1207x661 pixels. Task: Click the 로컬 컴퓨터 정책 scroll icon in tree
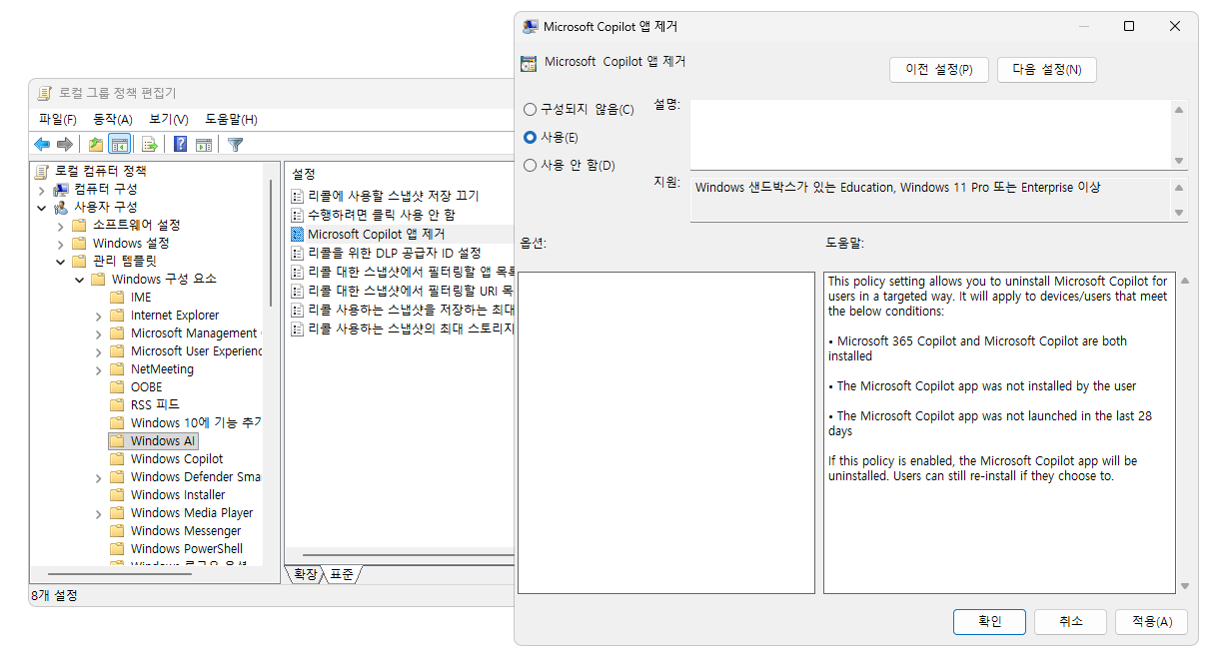(x=43, y=171)
